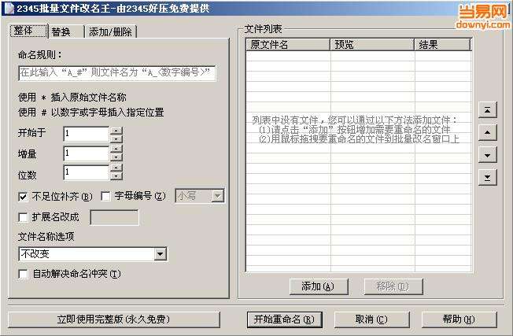Viewport: 513px width, 336px height.
Task: Click the disabled 移除(D) button
Action: [393, 286]
